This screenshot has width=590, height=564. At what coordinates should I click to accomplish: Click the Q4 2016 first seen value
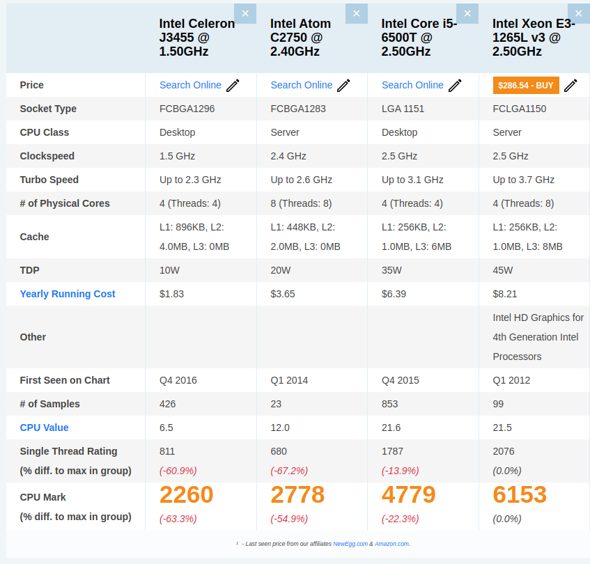pyautogui.click(x=178, y=380)
